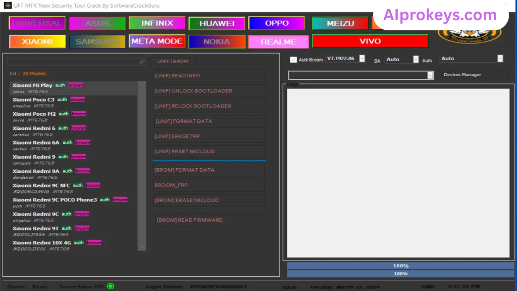Open the DA Auto dropdown
Image resolution: width=517 pixels, height=291 pixels.
416,60
